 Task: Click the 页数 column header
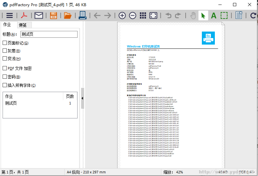point(70,96)
